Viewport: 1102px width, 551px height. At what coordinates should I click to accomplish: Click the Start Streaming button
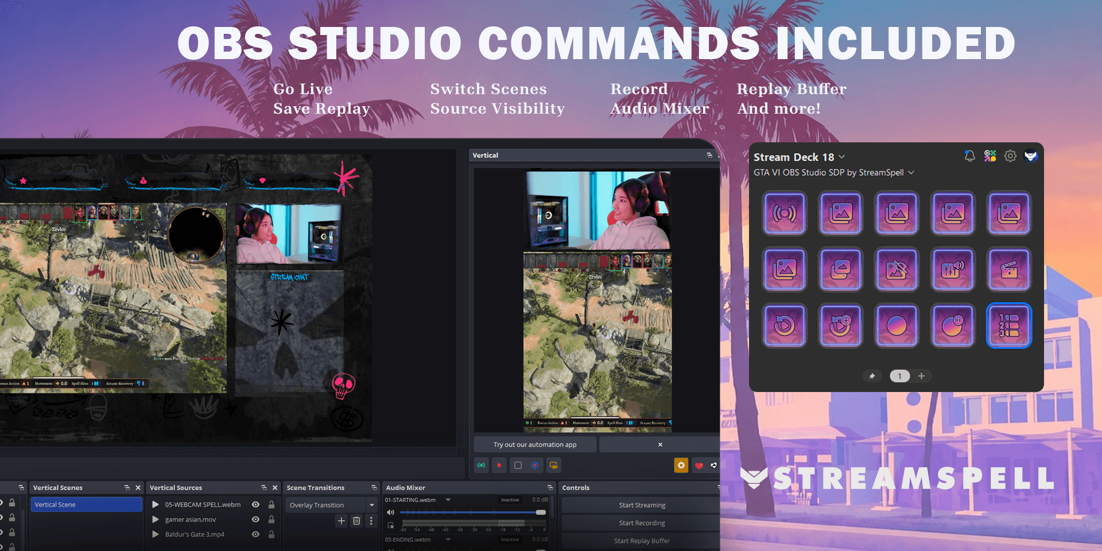click(642, 505)
